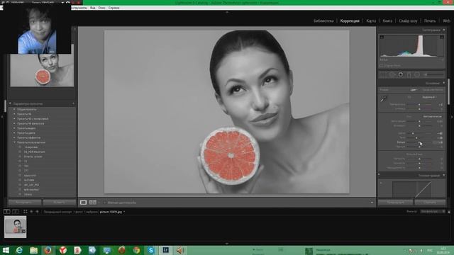This screenshot has height=255, width=454.
Task: Open Grid view from filmstrip bar
Action: (26, 212)
